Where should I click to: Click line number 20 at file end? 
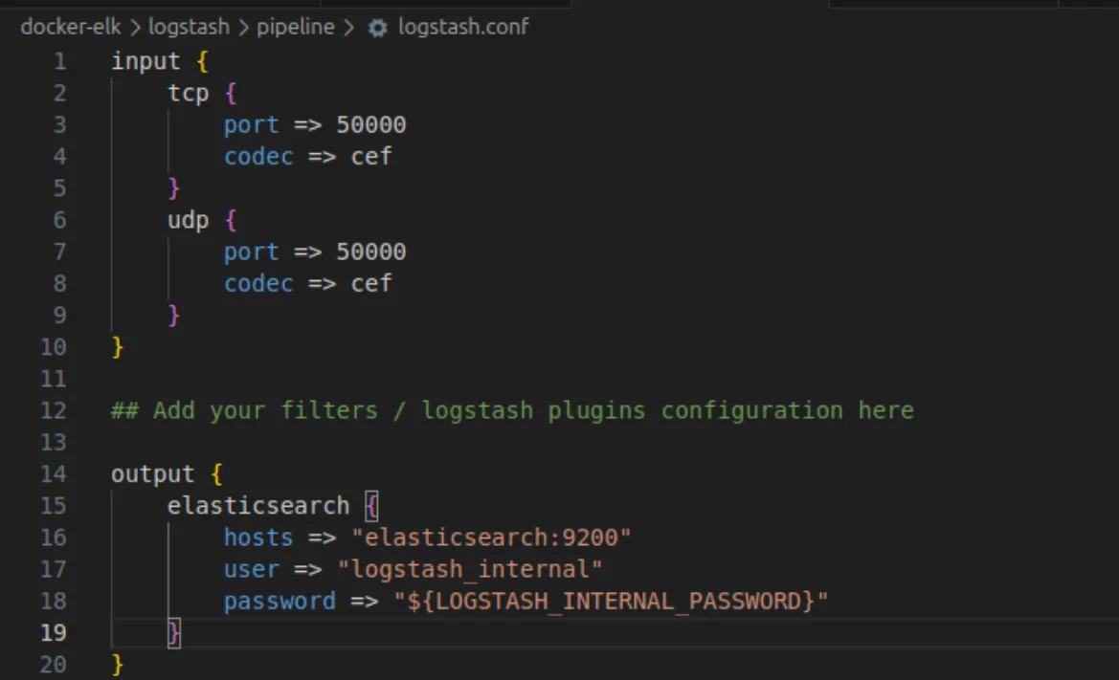[x=54, y=664]
